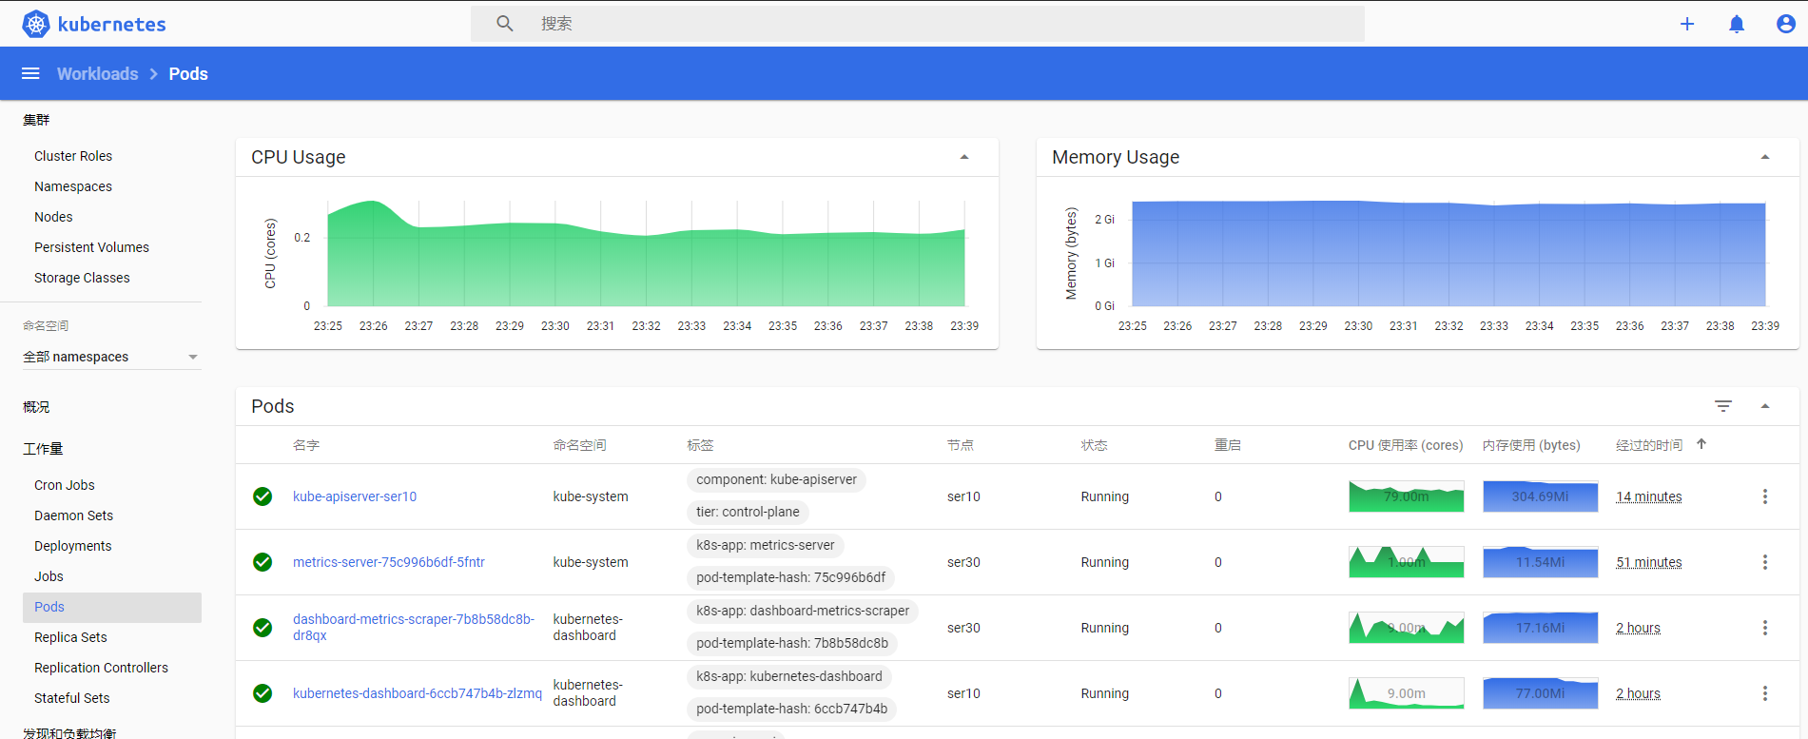The image size is (1808, 739).
Task: Click the sort arrow beside 经过的时间
Action: coord(1701,444)
